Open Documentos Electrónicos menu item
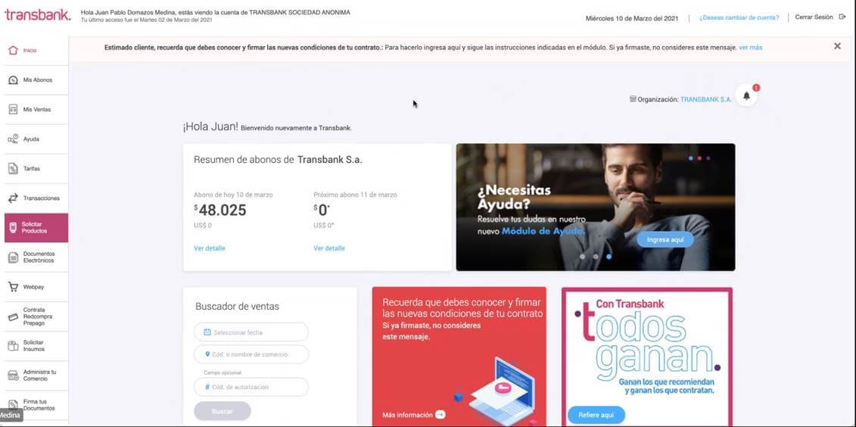This screenshot has height=427, width=856. click(x=36, y=257)
